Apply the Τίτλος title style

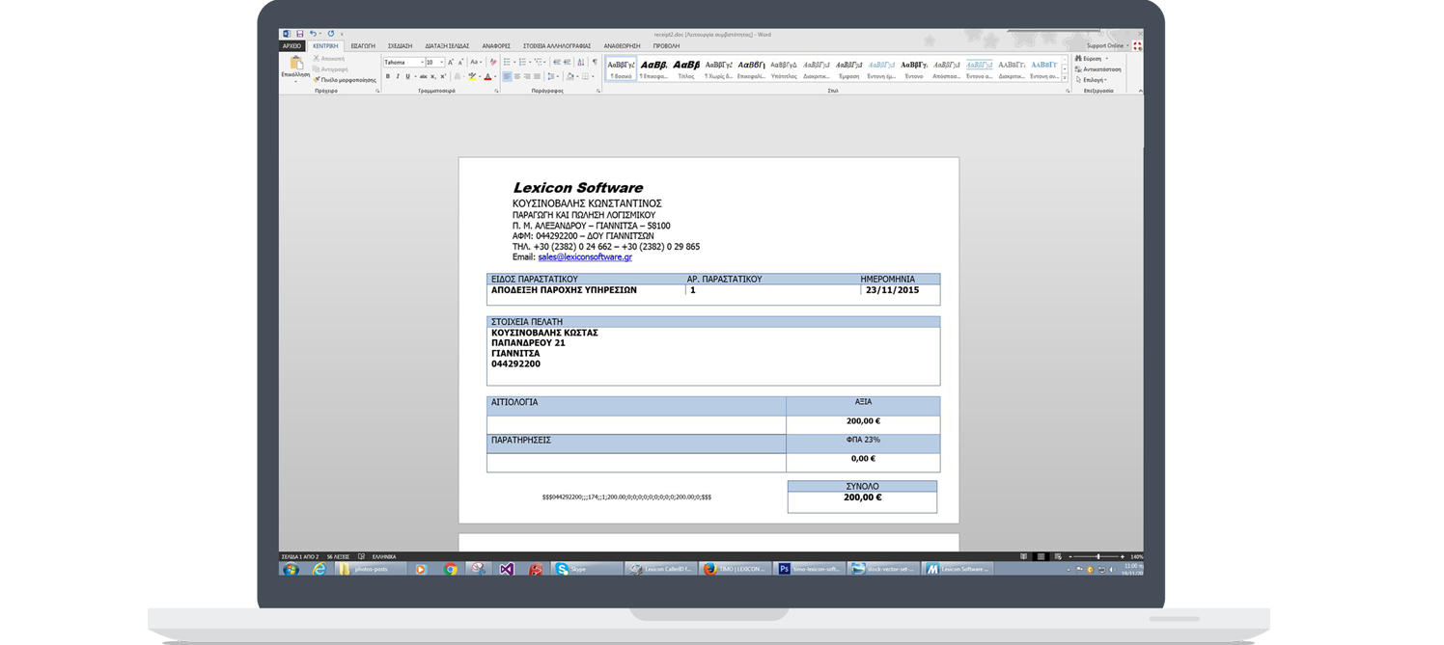[686, 69]
